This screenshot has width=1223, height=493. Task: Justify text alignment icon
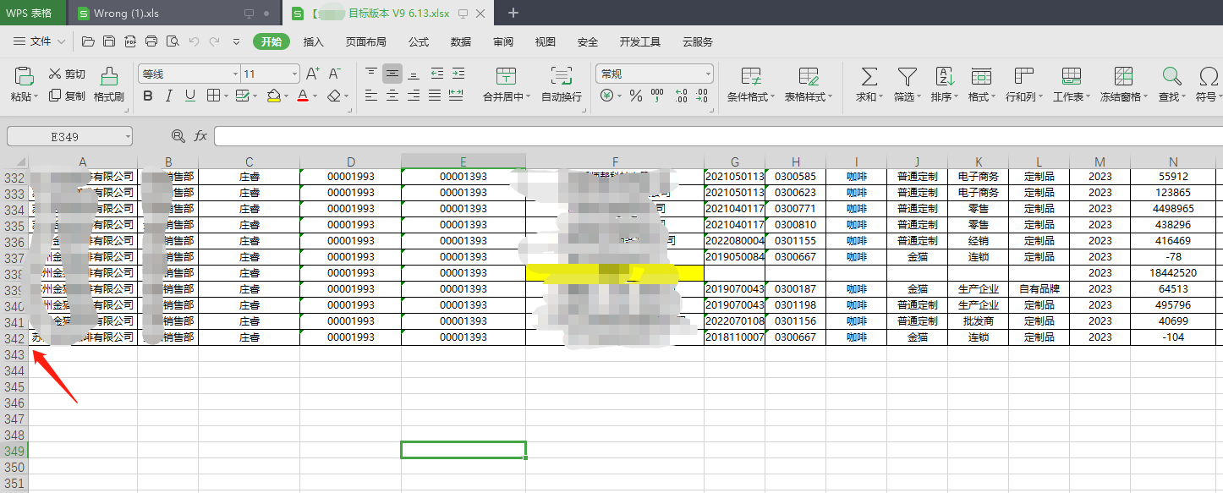(x=435, y=96)
